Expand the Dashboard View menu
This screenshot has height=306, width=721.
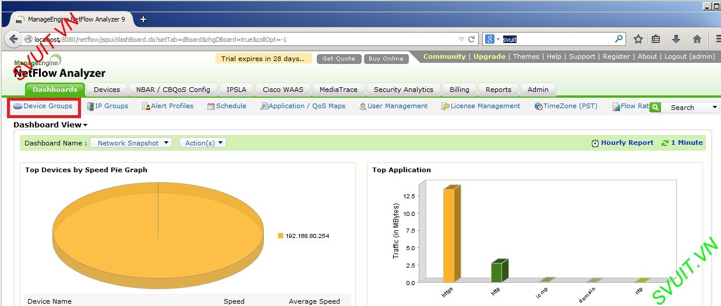(50, 124)
